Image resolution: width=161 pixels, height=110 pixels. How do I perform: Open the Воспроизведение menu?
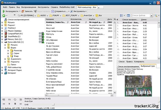[28, 7]
